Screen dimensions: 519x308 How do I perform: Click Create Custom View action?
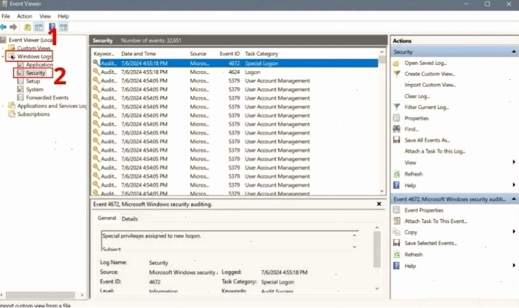coord(429,74)
